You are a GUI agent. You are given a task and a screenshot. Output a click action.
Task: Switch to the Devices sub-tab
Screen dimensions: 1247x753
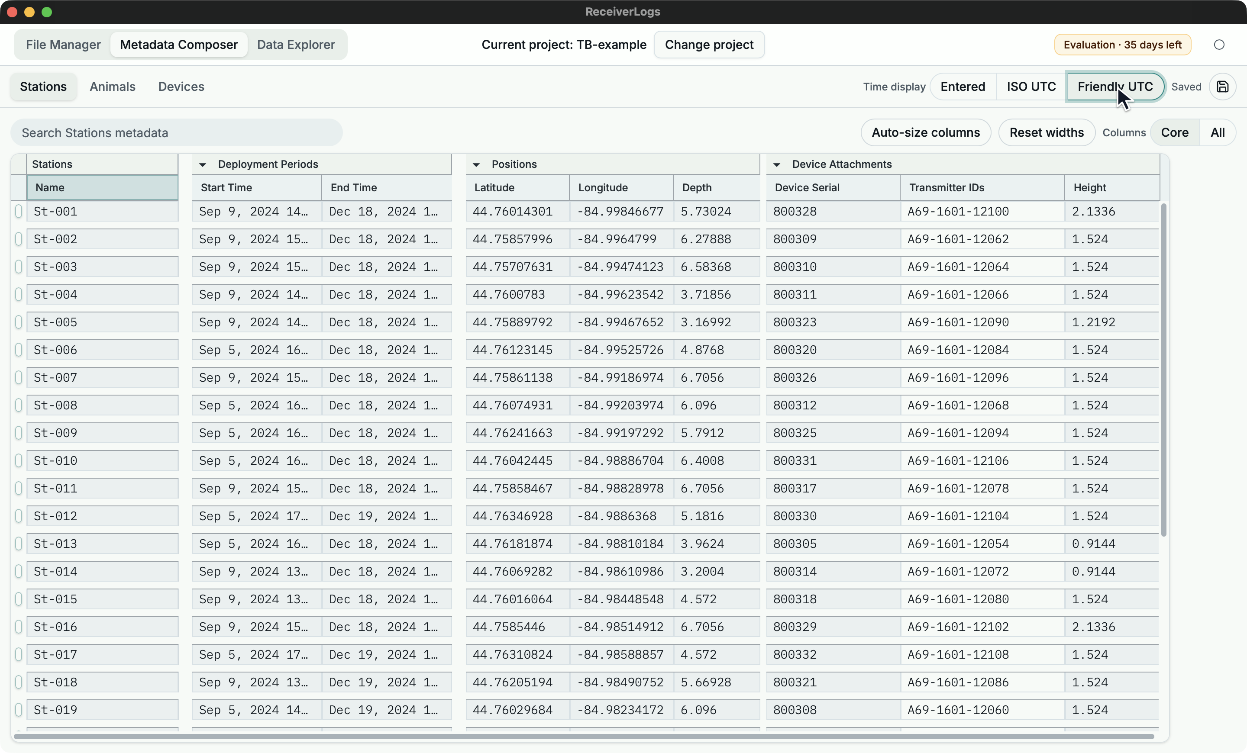[181, 87]
